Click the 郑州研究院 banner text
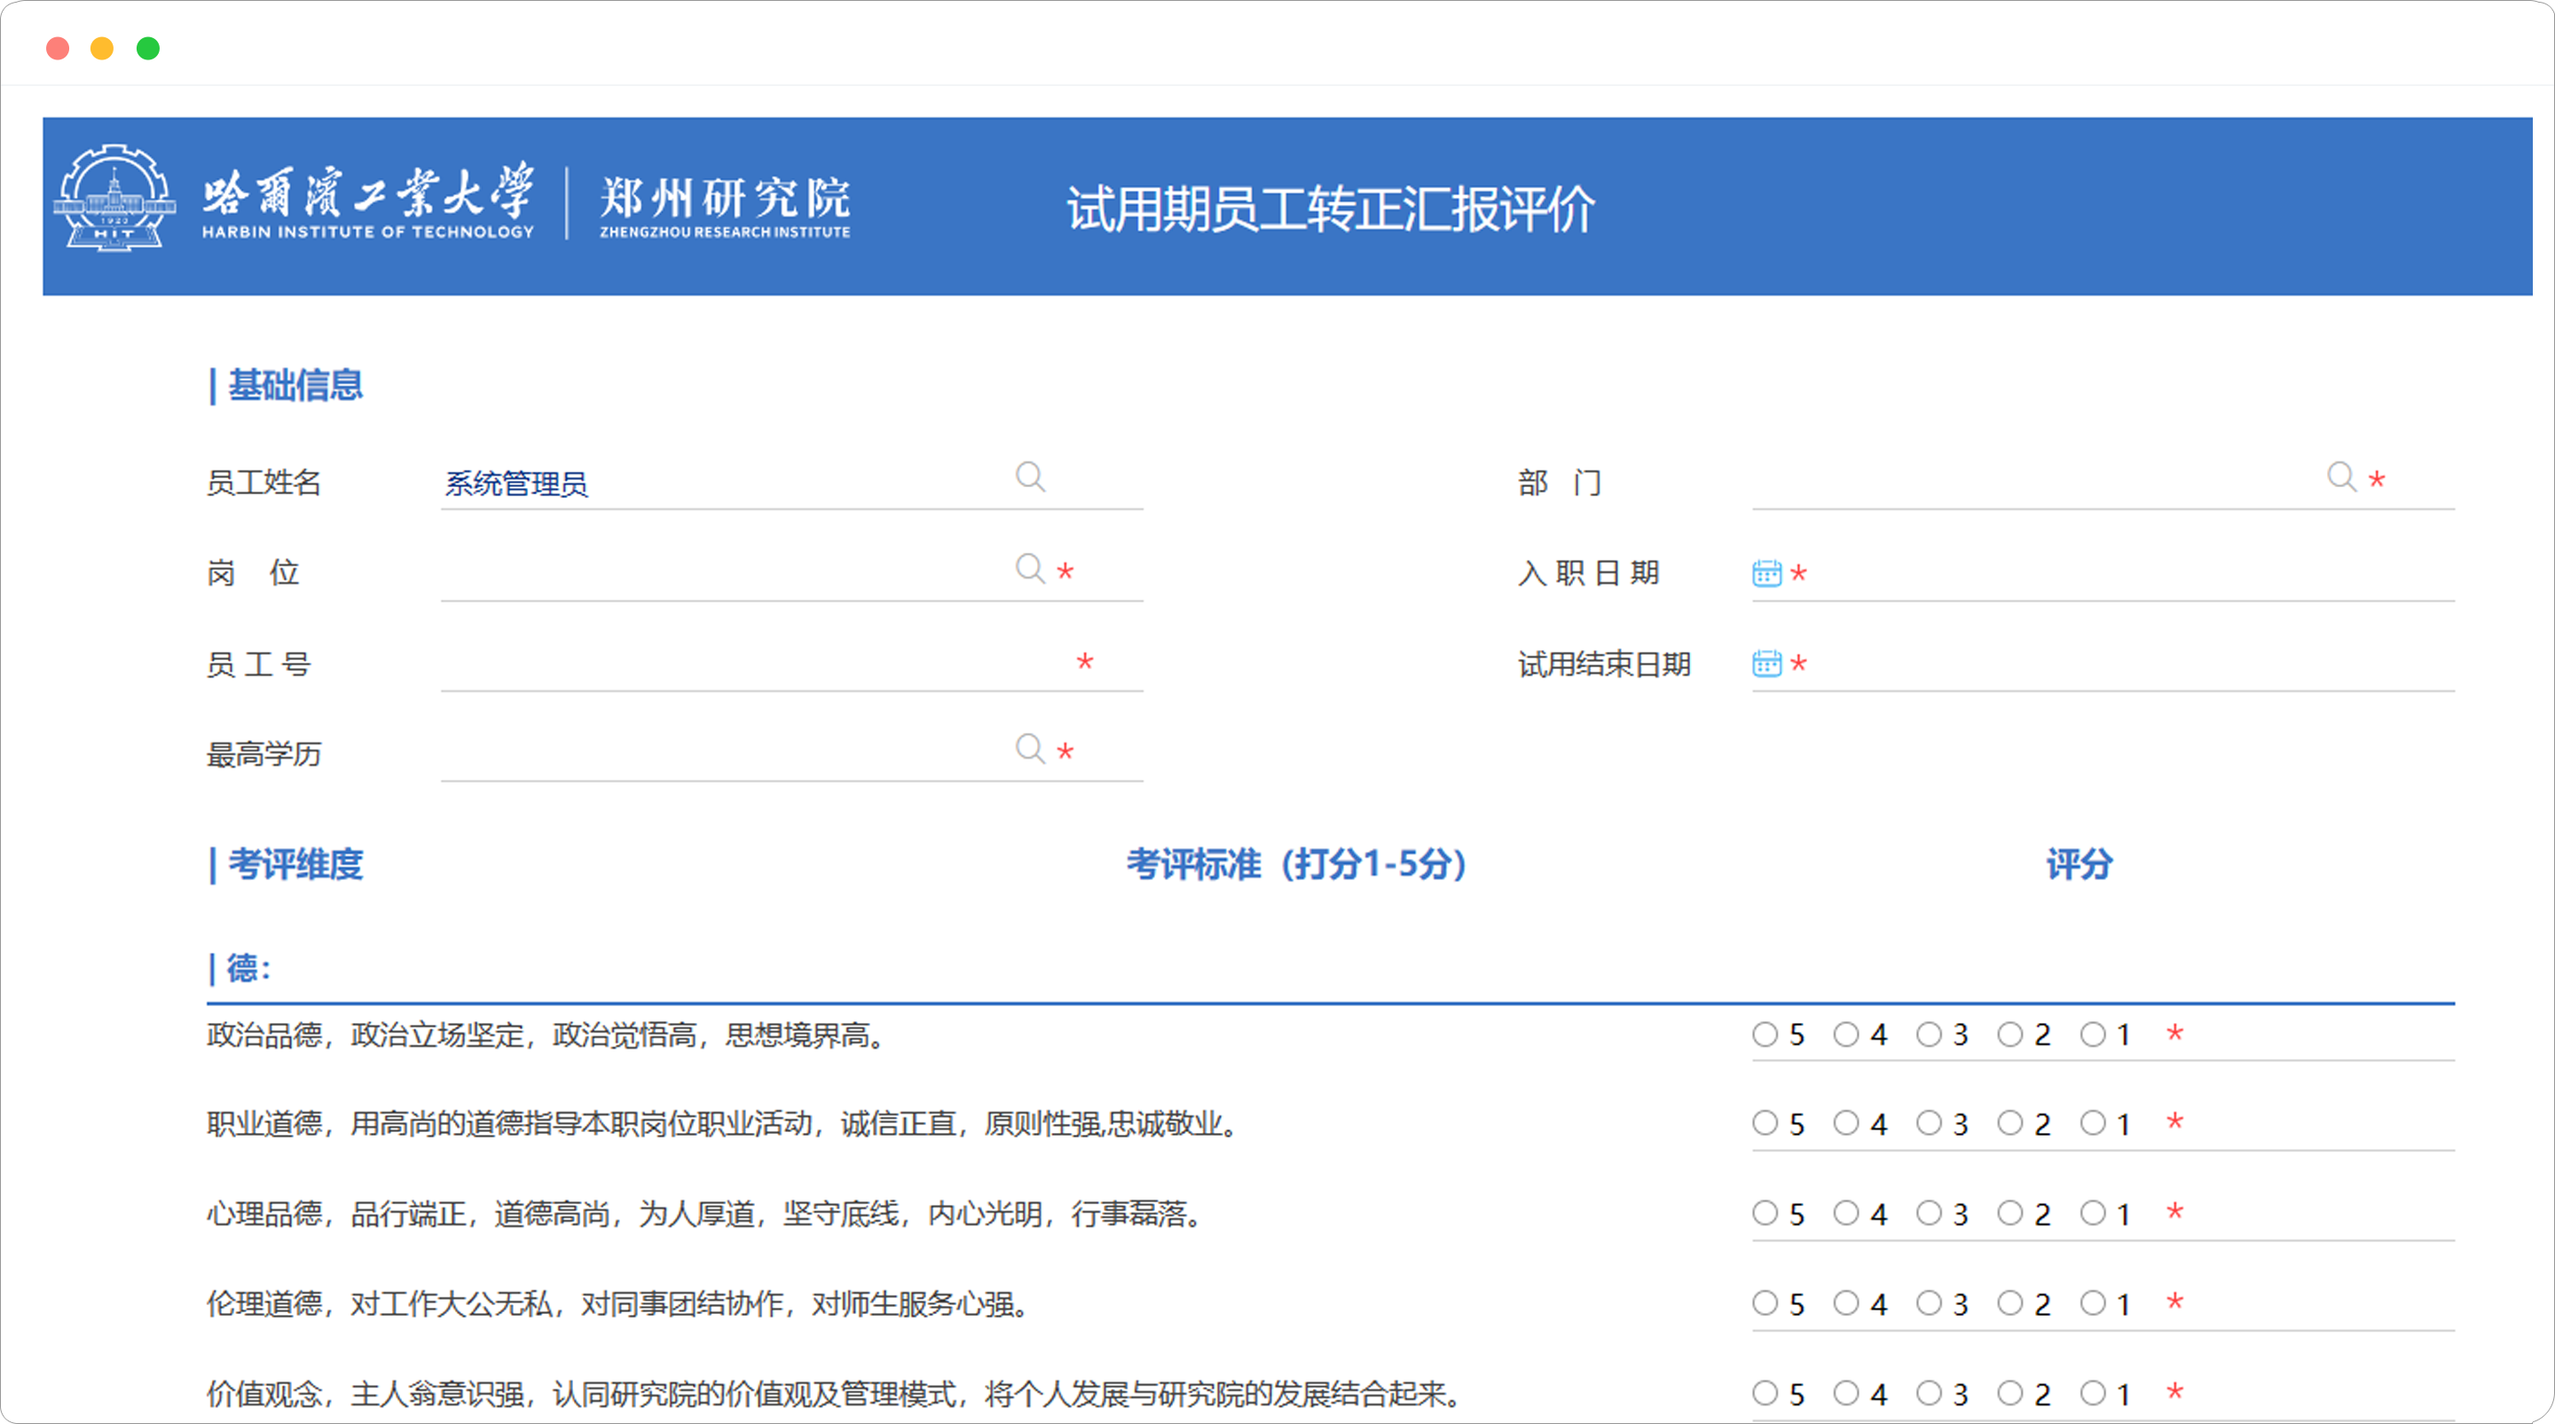 [725, 197]
